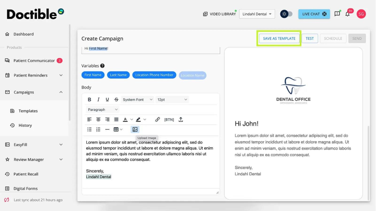376x211 pixels.
Task: Insert a button with [BTN] tool
Action: coord(169,120)
